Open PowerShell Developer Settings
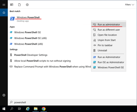Image resolution: width=137 pixels, height=112 pixels. click(31, 55)
